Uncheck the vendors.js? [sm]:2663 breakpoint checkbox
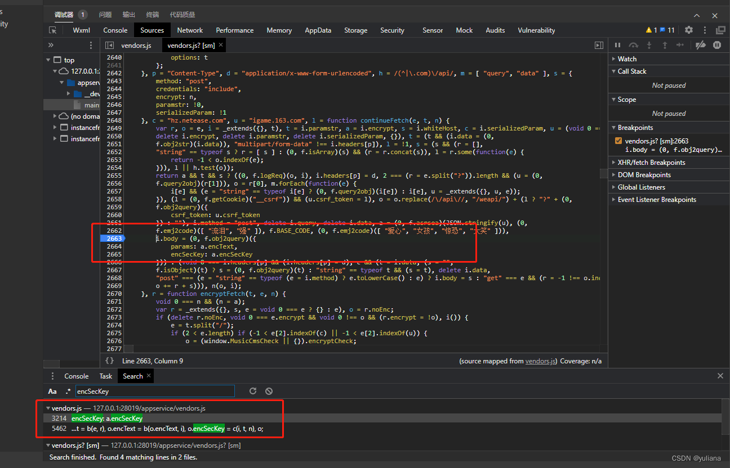Image resolution: width=730 pixels, height=468 pixels. [x=618, y=141]
